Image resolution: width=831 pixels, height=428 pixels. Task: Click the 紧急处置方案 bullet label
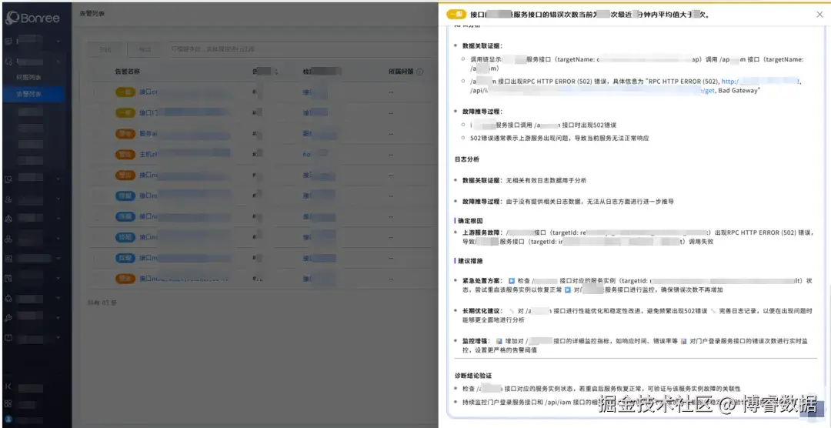pyautogui.click(x=482, y=280)
